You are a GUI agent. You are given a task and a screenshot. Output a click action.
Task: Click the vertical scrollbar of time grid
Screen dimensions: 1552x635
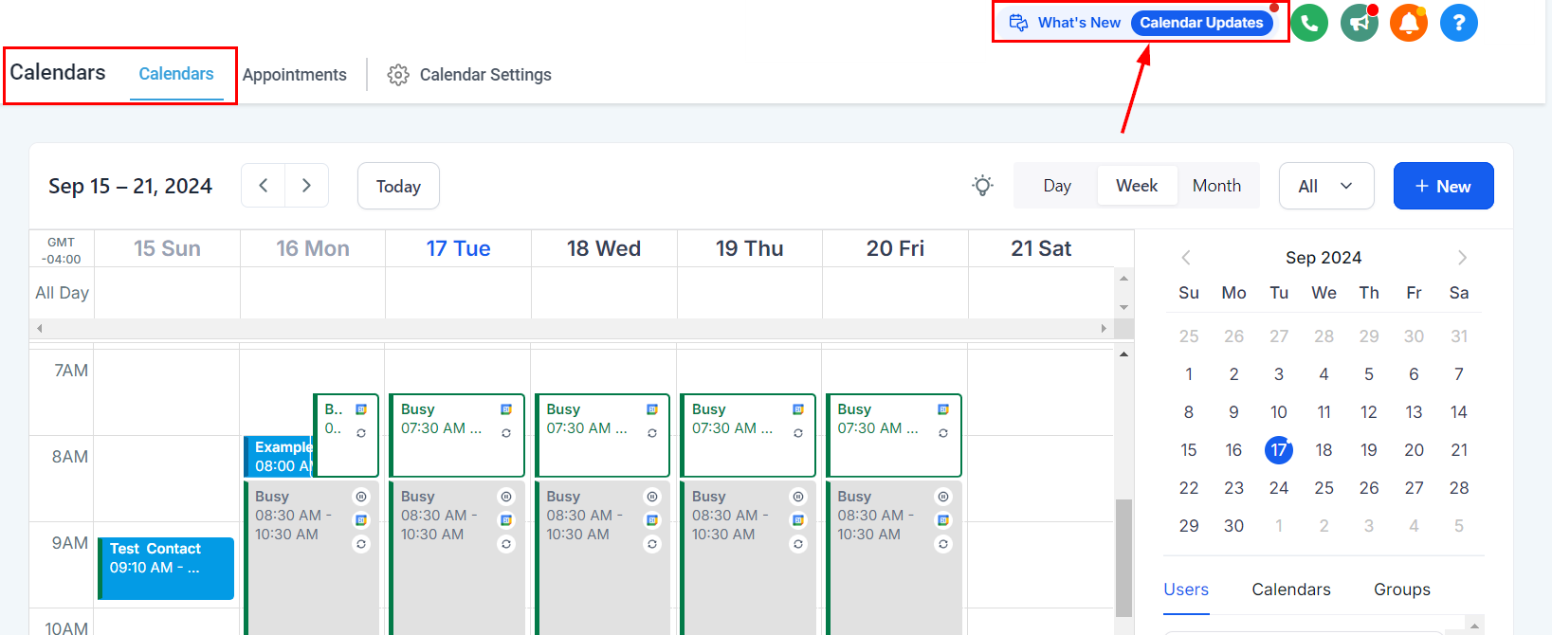tap(1123, 557)
